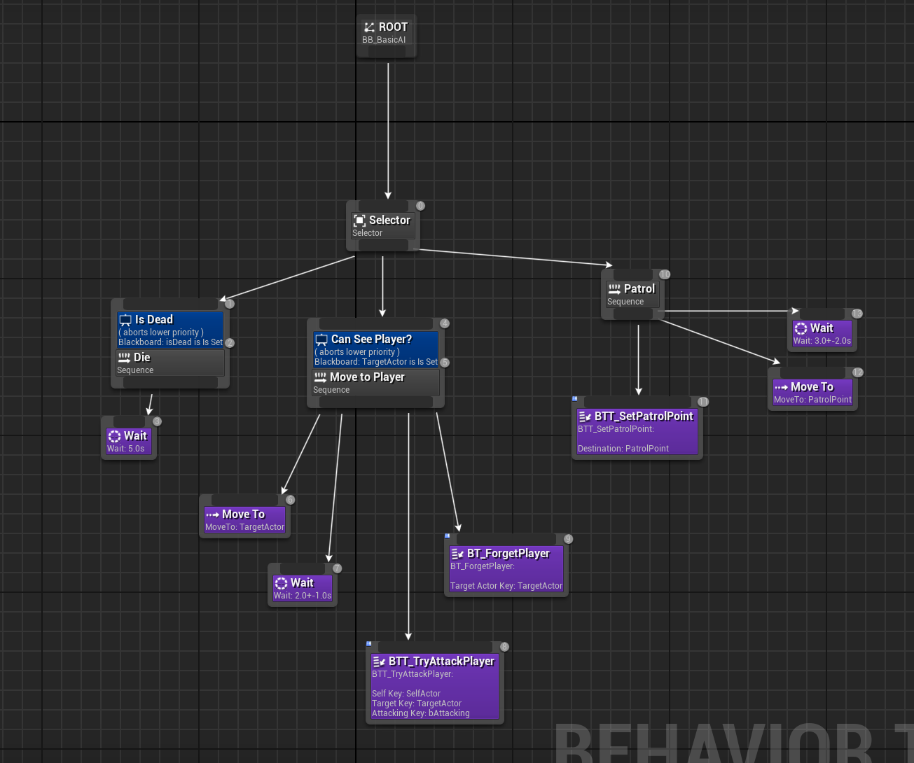Image resolution: width=914 pixels, height=763 pixels.
Task: Click the arrow icon on MoveTo TargetActor node
Action: coord(213,514)
